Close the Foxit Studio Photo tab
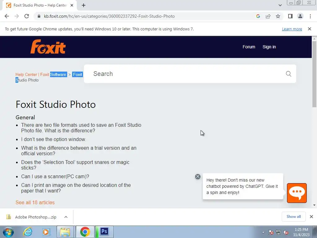The height and width of the screenshot is (238, 317). 72,5
